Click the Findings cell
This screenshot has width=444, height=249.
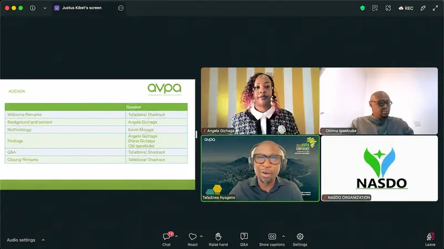[x=65, y=141]
